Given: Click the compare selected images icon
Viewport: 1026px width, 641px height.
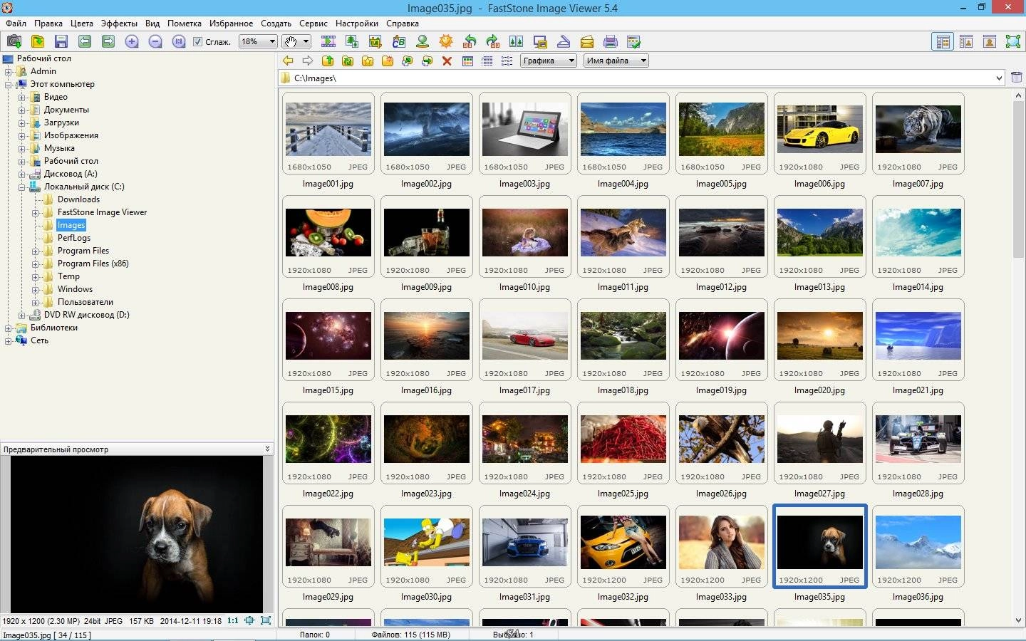Looking at the screenshot, I should (517, 41).
